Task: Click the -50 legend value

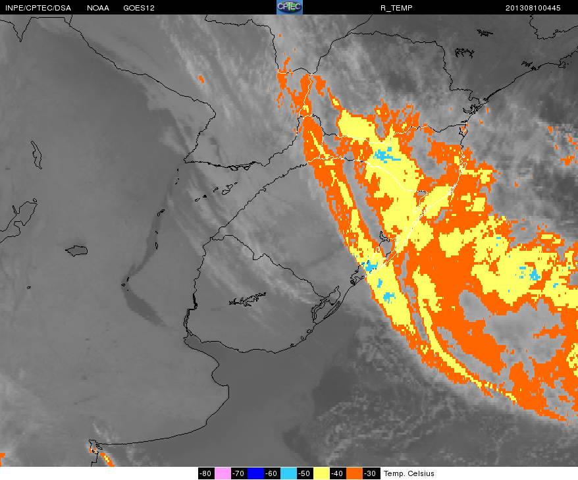Action: coord(305,473)
